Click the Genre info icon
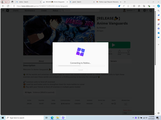161x120 pixels. coord(115,104)
